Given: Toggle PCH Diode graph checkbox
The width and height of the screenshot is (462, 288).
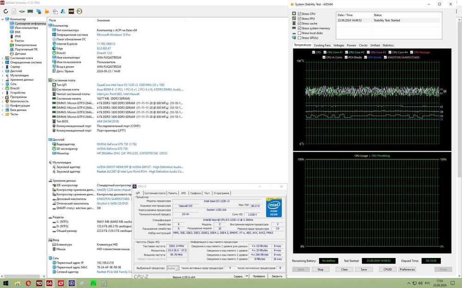Looking at the screenshot, I should point(346,57).
